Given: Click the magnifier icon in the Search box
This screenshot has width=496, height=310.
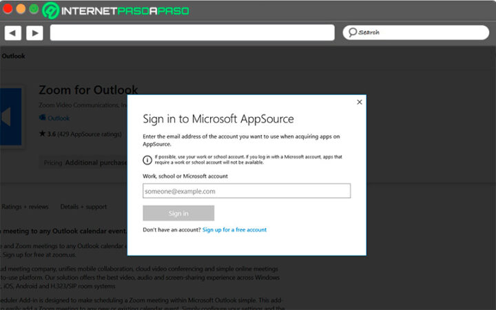Looking at the screenshot, I should pyautogui.click(x=352, y=32).
